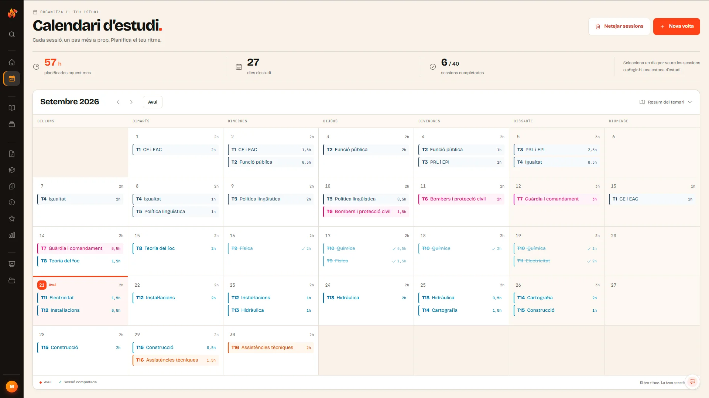The width and height of the screenshot is (709, 398).
Task: Open the stacked cards icon in sidebar
Action: tap(12, 124)
